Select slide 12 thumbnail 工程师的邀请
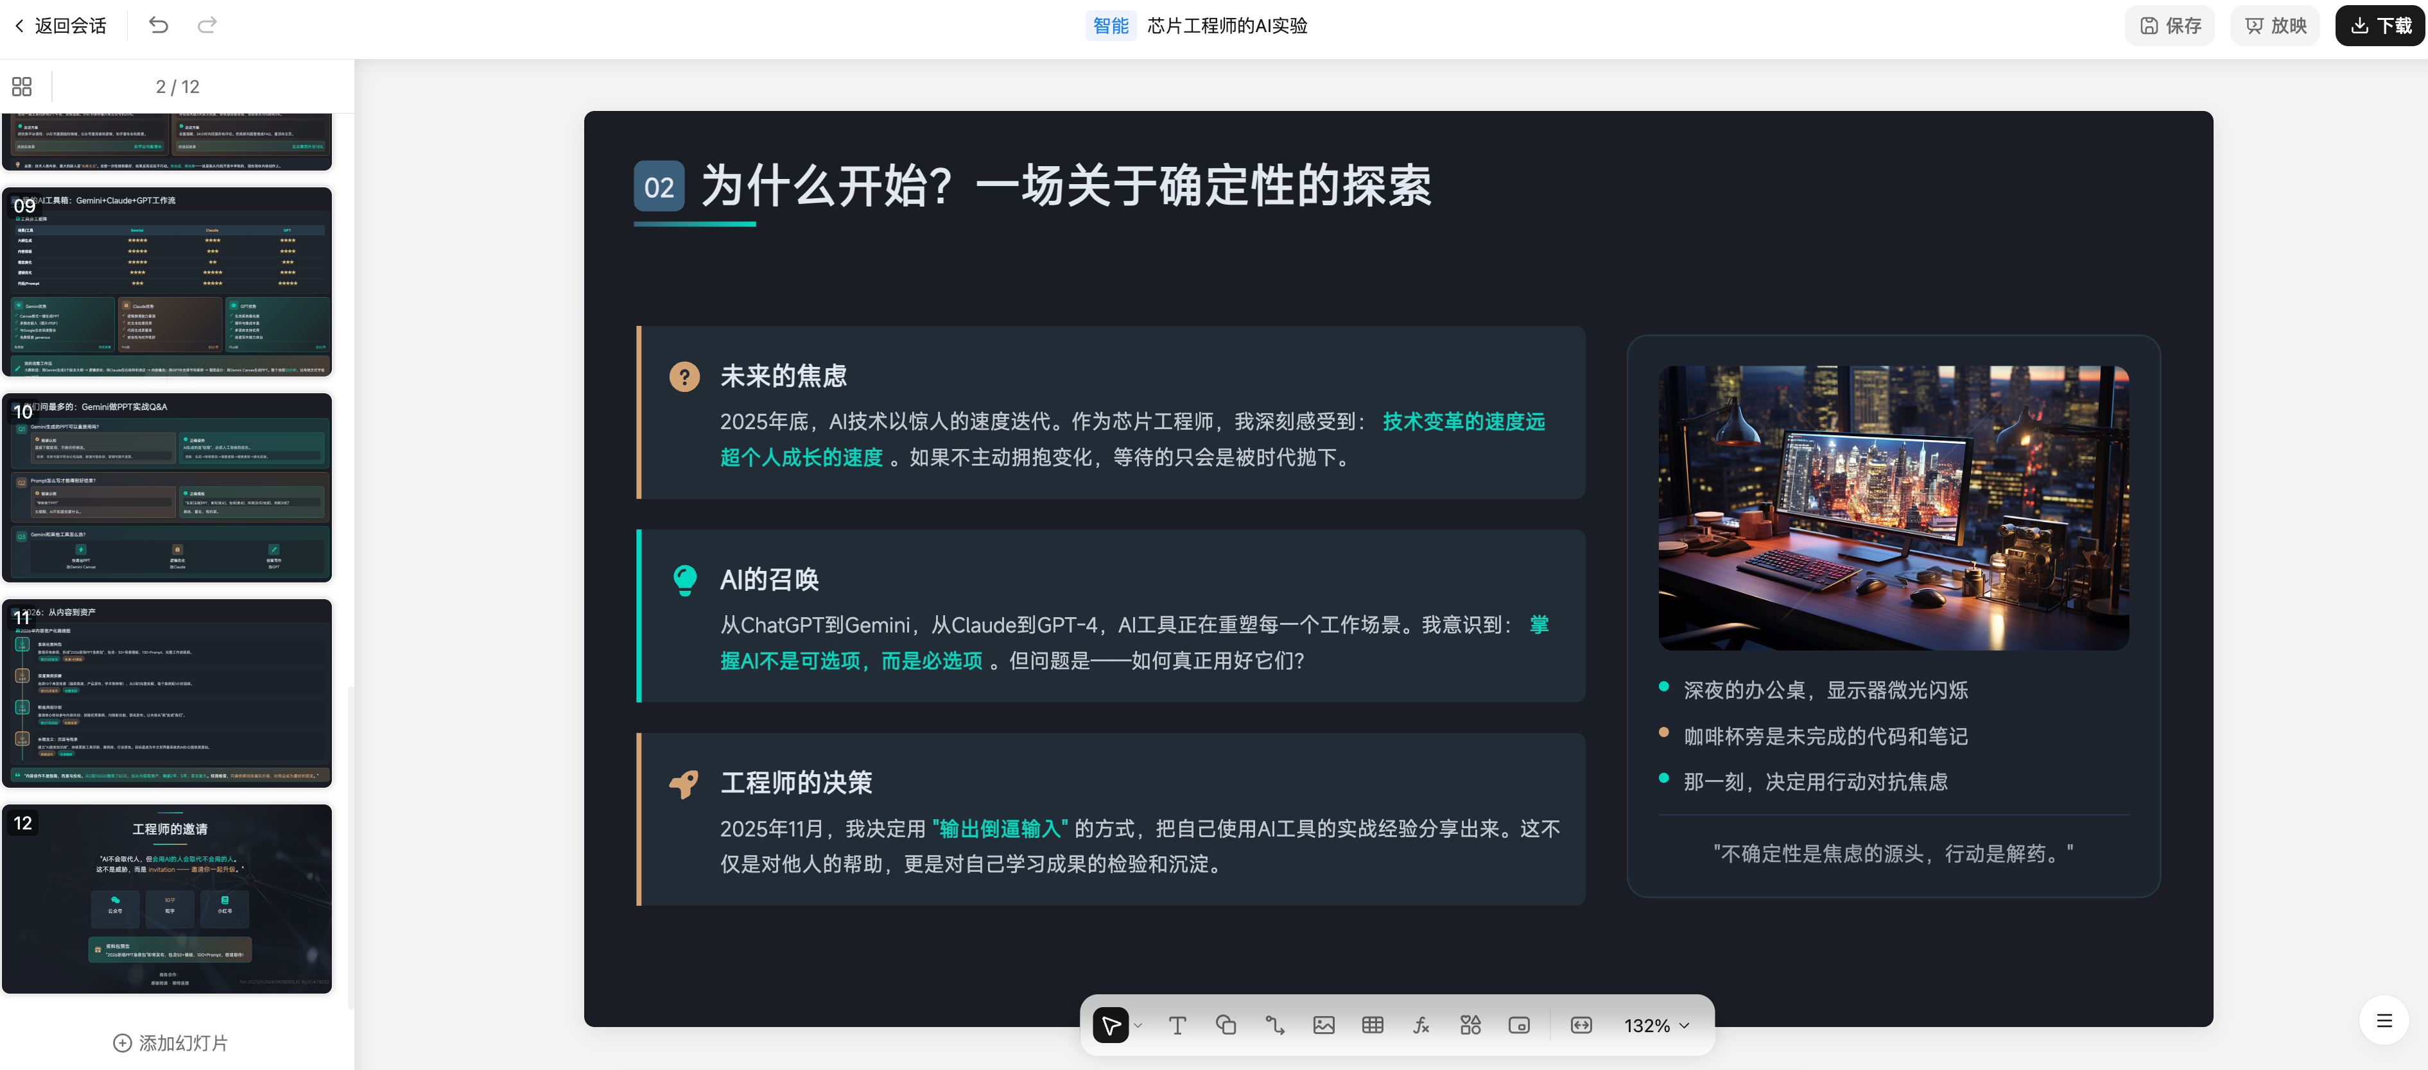Viewport: 2428px width, 1070px height. 168,897
